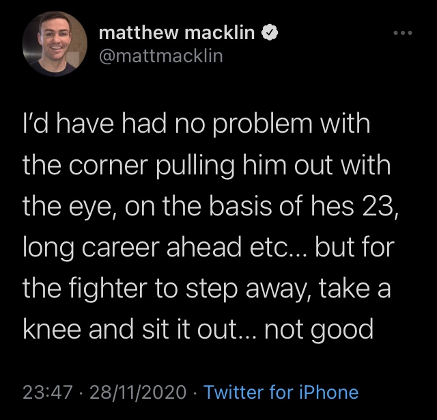Open the matthew macklin display name
This screenshot has height=420, width=437.
[177, 33]
